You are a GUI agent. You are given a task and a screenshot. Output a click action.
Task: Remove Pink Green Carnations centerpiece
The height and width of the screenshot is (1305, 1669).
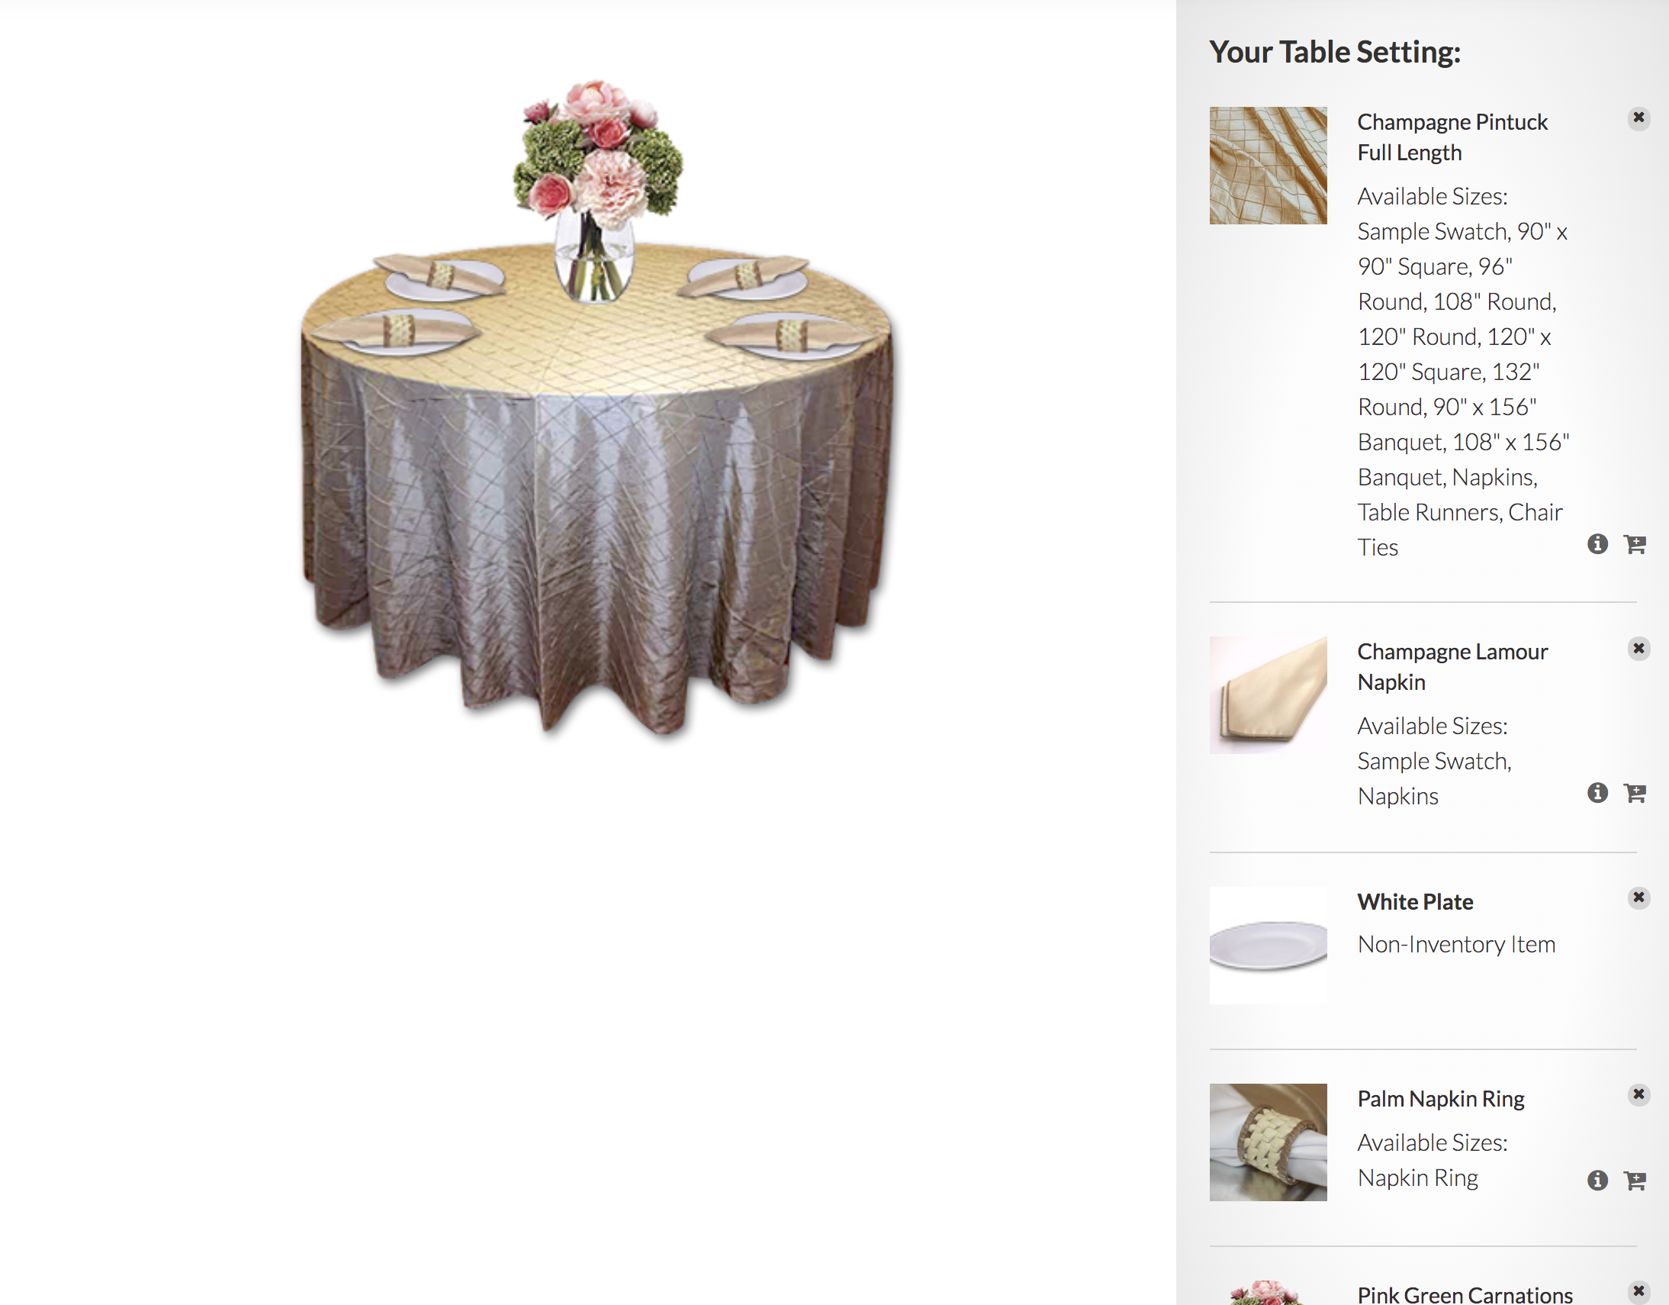pyautogui.click(x=1638, y=1291)
